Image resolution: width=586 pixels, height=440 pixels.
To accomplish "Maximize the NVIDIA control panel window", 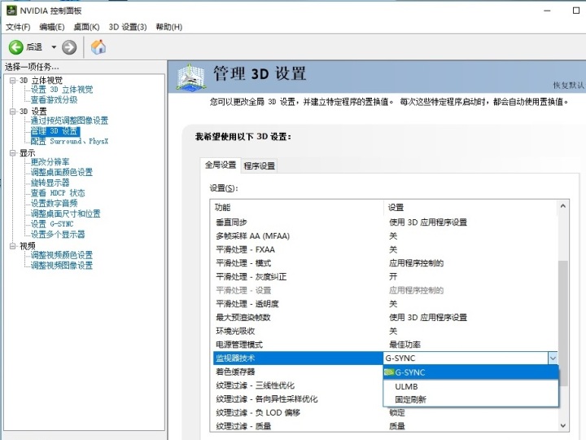I will click(576, 11).
